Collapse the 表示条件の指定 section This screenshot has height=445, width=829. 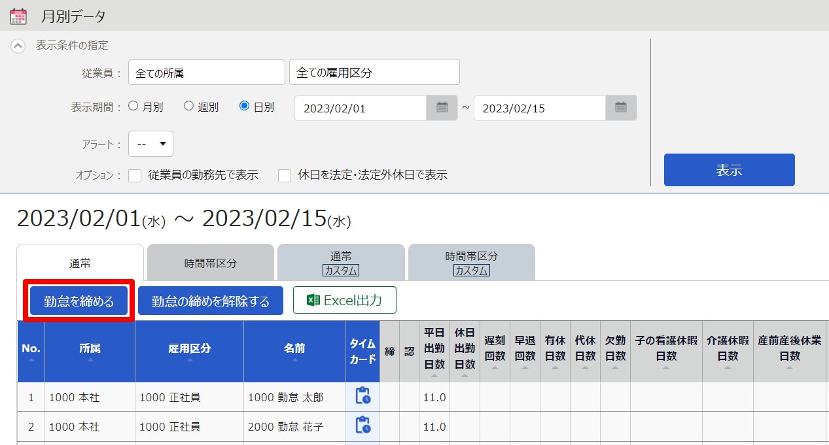(x=19, y=46)
